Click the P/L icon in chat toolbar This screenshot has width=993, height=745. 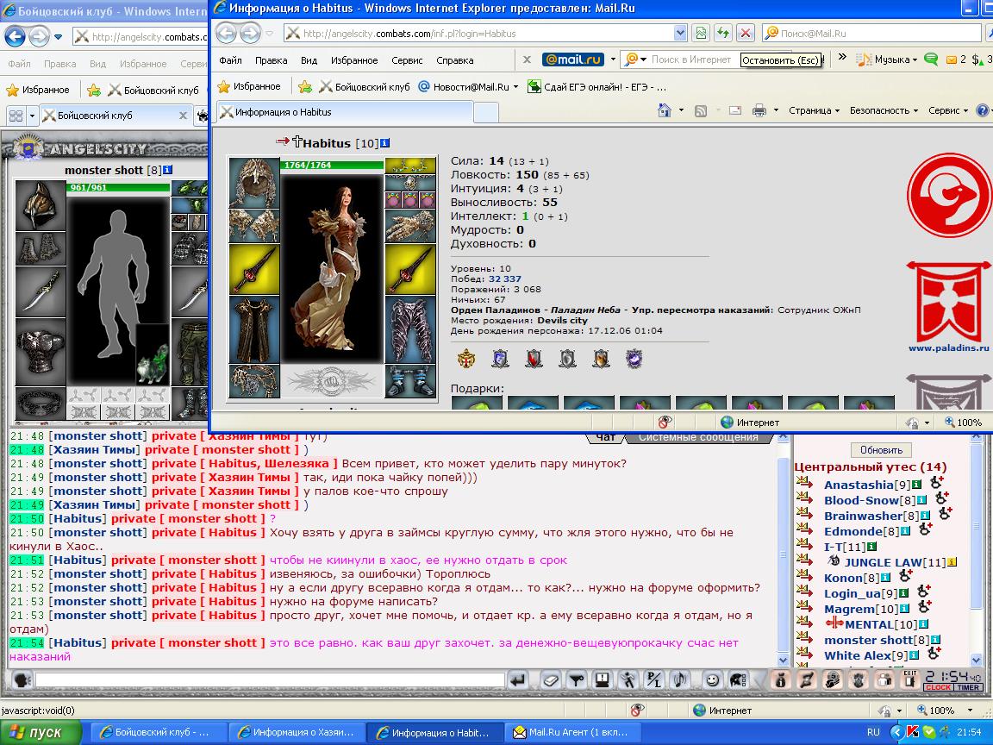click(x=653, y=680)
